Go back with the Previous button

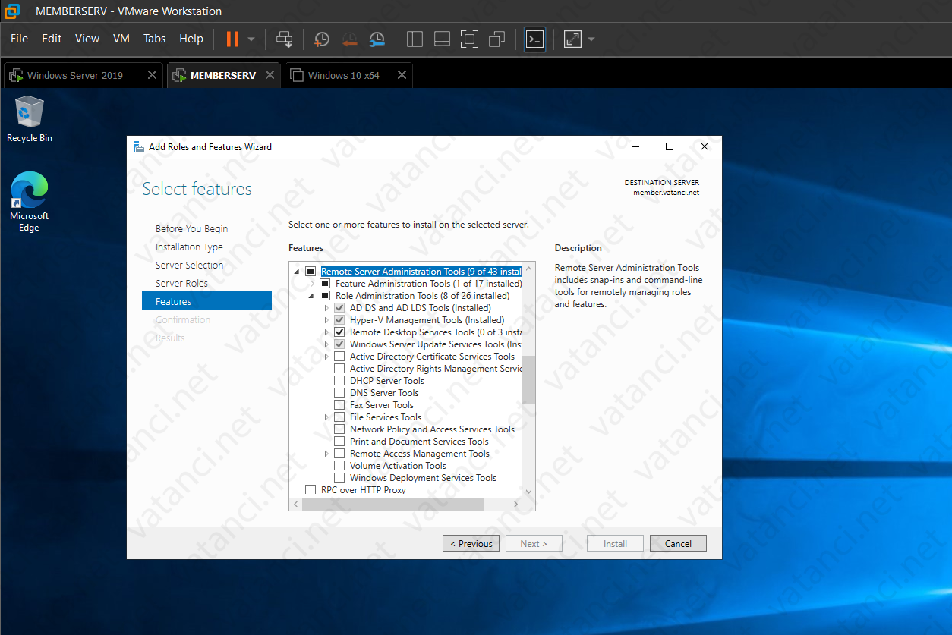tap(471, 543)
